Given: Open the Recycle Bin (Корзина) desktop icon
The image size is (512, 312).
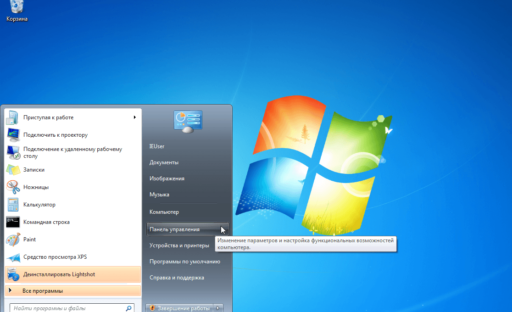Looking at the screenshot, I should pyautogui.click(x=17, y=11).
